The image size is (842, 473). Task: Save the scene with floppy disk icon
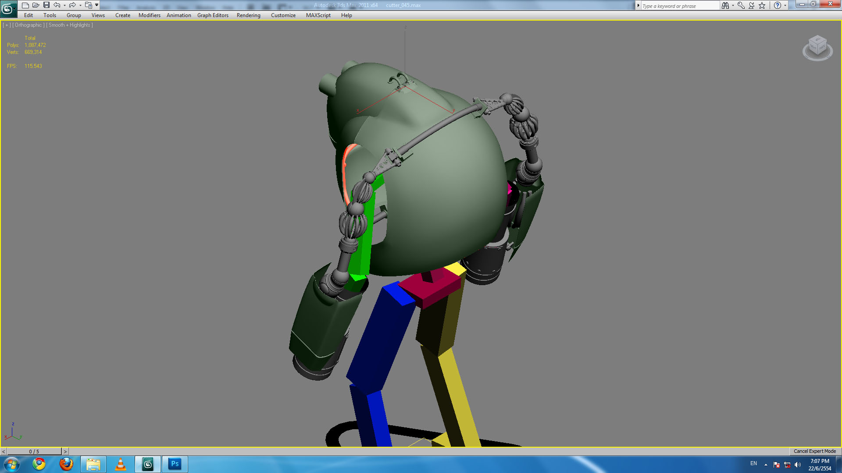coord(46,5)
